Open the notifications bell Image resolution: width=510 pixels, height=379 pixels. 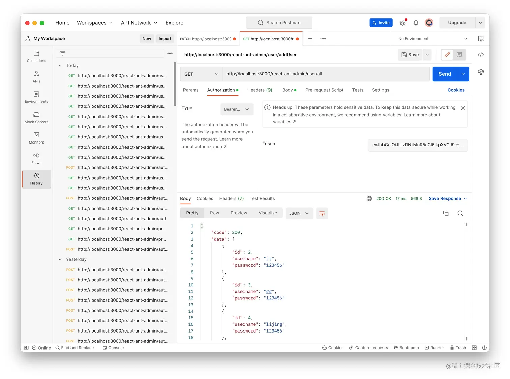(x=416, y=23)
